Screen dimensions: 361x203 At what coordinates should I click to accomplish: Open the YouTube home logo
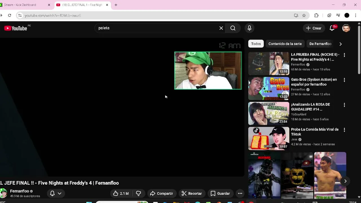pos(16,28)
